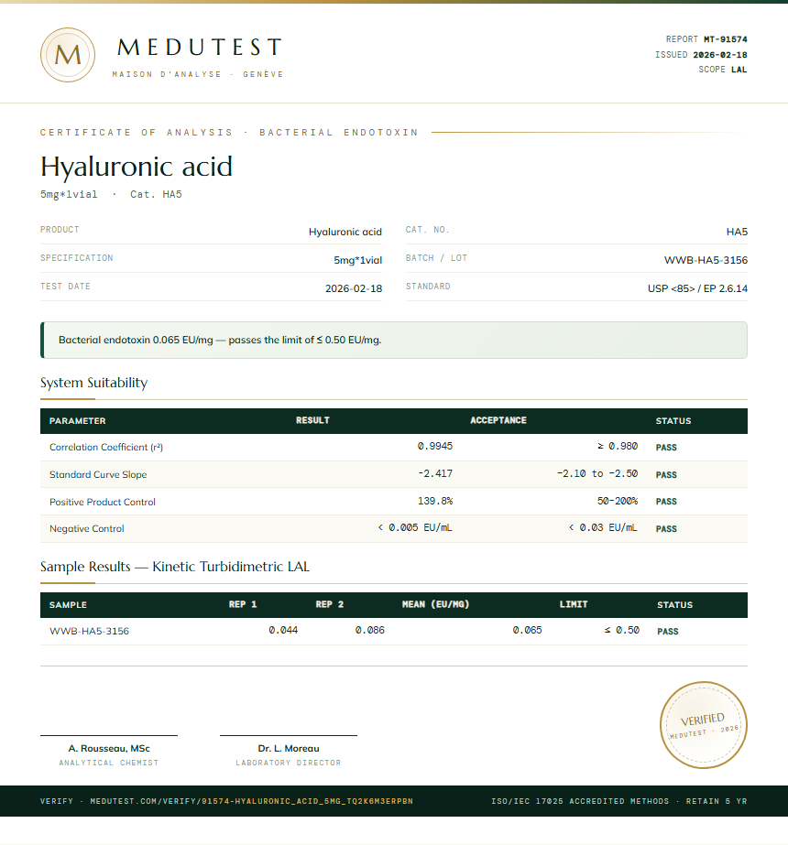This screenshot has height=845, width=788.
Task: Click PASS status for Negative Control
Action: click(x=666, y=528)
